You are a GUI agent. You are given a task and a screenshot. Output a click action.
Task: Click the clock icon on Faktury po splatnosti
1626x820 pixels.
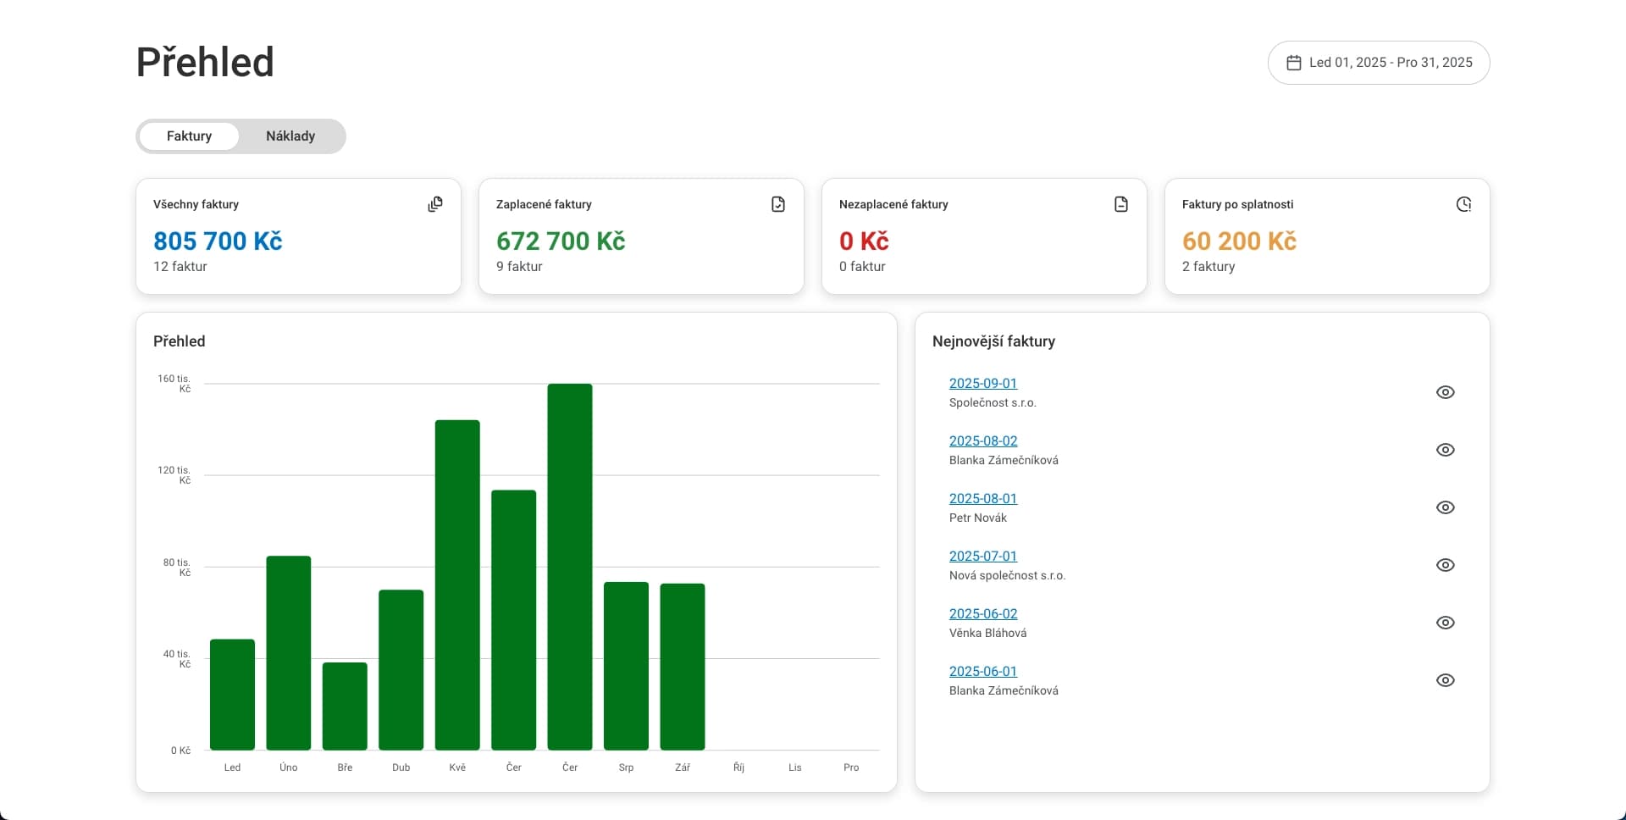[1463, 204]
